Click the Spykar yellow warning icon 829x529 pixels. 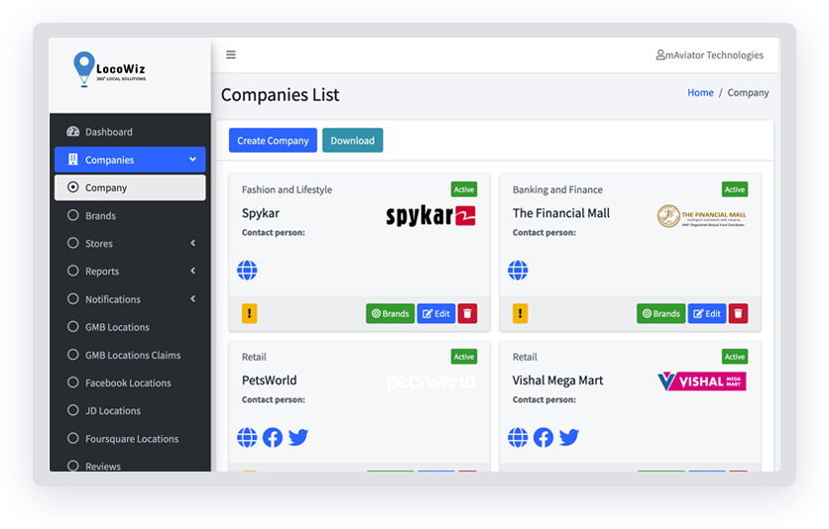pyautogui.click(x=249, y=314)
